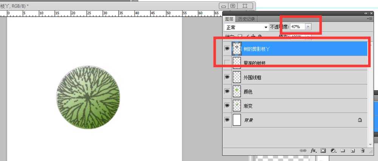The width and height of the screenshot is (378, 161).
Task: Click the 里面的树枝 layer name
Action: 254,63
